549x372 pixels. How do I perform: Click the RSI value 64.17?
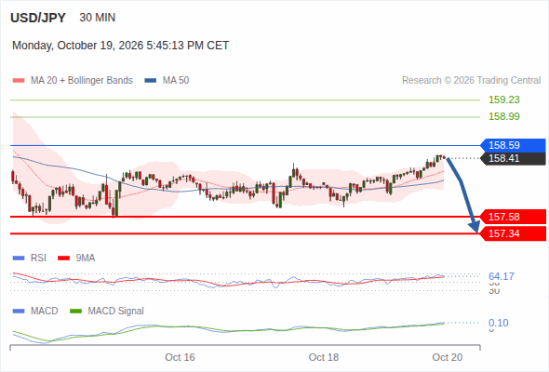(502, 276)
